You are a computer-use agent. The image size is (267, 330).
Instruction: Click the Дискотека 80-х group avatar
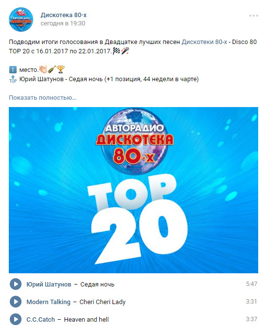[21, 20]
